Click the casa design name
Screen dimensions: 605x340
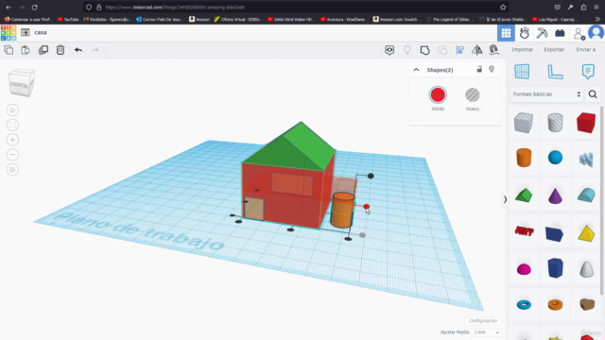click(40, 32)
